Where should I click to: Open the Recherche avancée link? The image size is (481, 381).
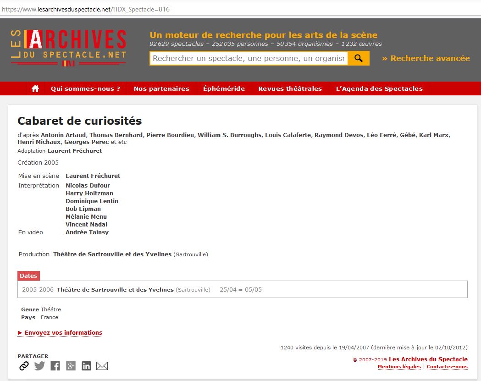tap(426, 58)
